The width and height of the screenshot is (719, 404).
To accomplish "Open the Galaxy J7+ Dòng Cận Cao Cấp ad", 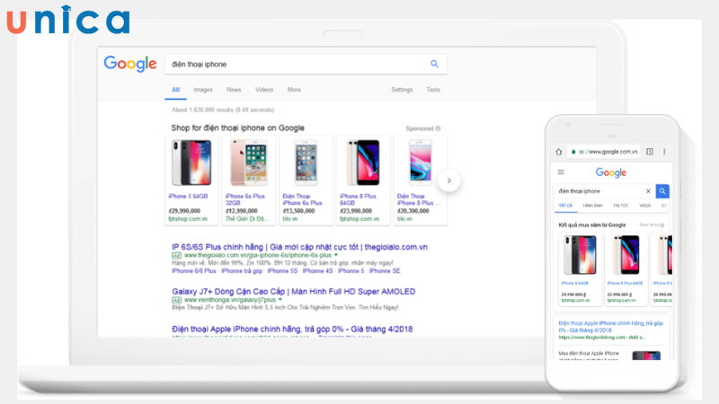I will pyautogui.click(x=294, y=291).
